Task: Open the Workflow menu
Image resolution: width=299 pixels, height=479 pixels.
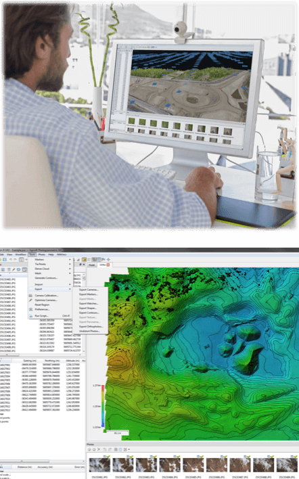Action: click(x=21, y=254)
